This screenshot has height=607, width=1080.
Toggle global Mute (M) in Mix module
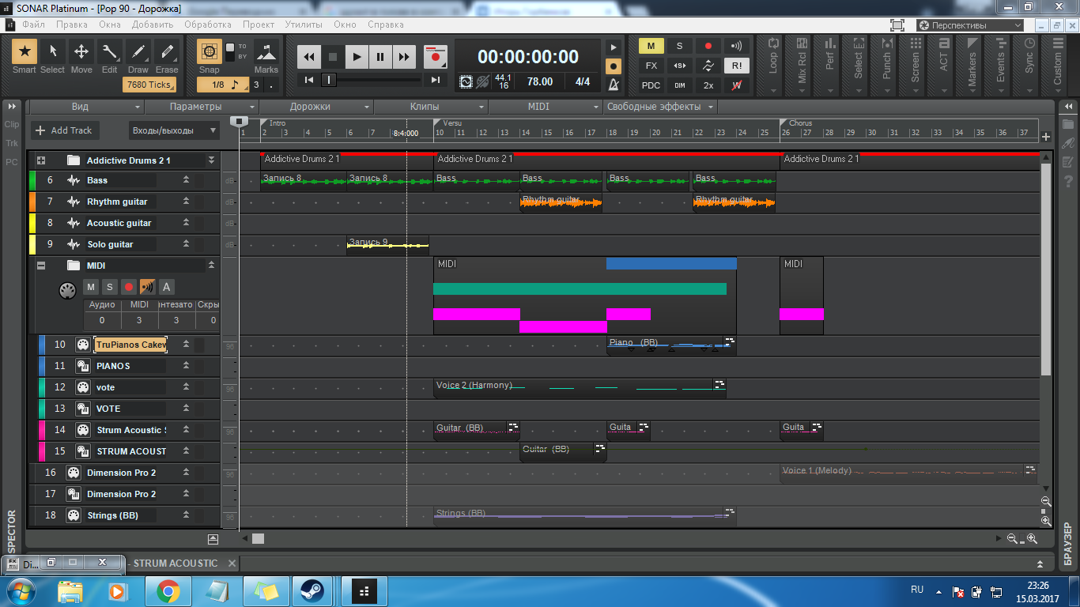click(x=651, y=46)
